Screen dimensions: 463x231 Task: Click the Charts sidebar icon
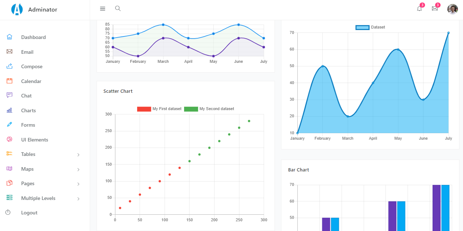pyautogui.click(x=9, y=110)
